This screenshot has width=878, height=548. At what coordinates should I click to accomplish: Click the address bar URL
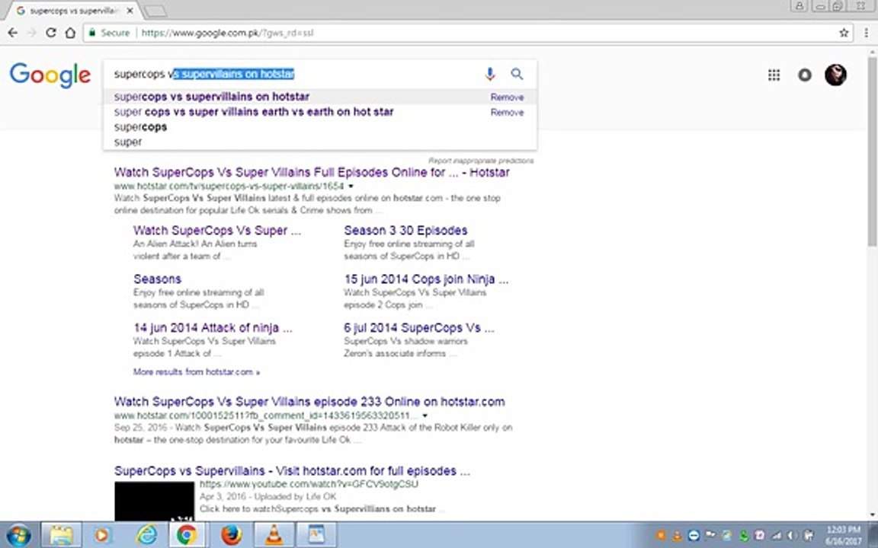point(227,33)
